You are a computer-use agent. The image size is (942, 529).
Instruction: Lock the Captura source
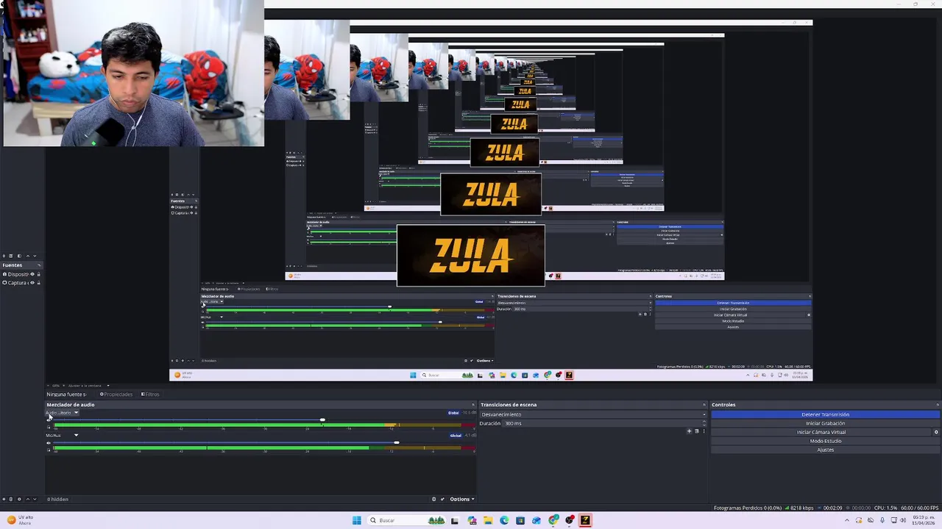tap(38, 283)
